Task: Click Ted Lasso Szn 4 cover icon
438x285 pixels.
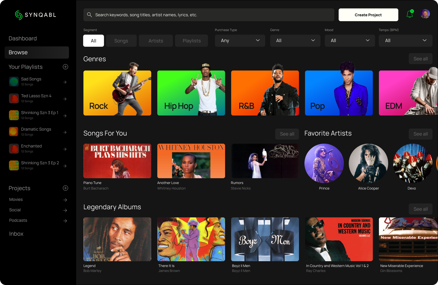Action: [x=14, y=98]
